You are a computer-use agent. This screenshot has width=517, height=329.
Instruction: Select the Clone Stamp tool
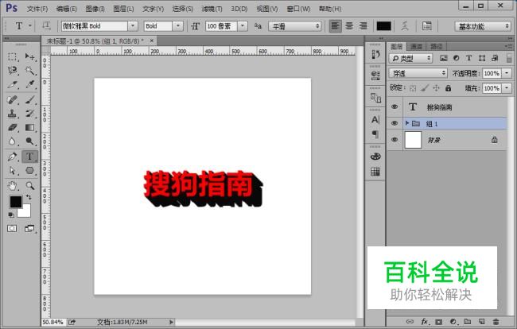[13, 114]
